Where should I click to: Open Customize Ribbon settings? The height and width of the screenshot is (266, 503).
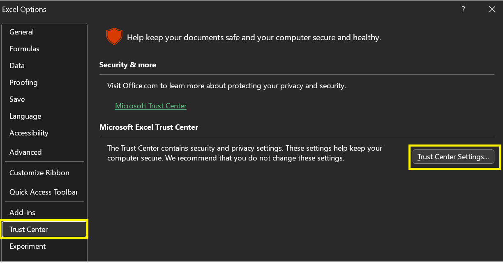(39, 172)
